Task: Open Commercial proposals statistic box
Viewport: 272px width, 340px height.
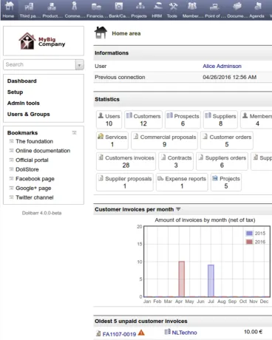Action: 164,140
